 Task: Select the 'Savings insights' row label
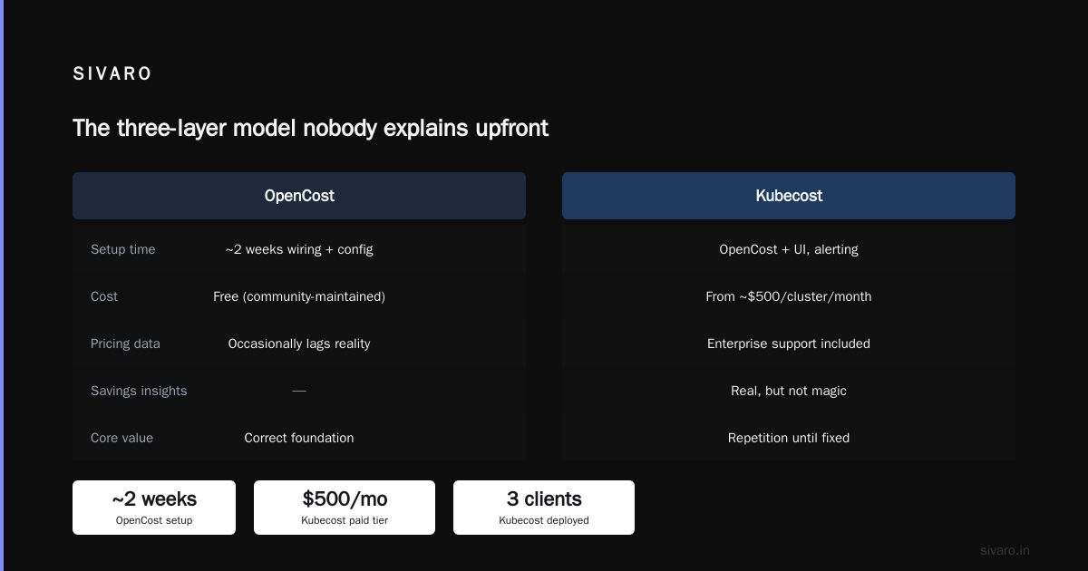pos(139,391)
